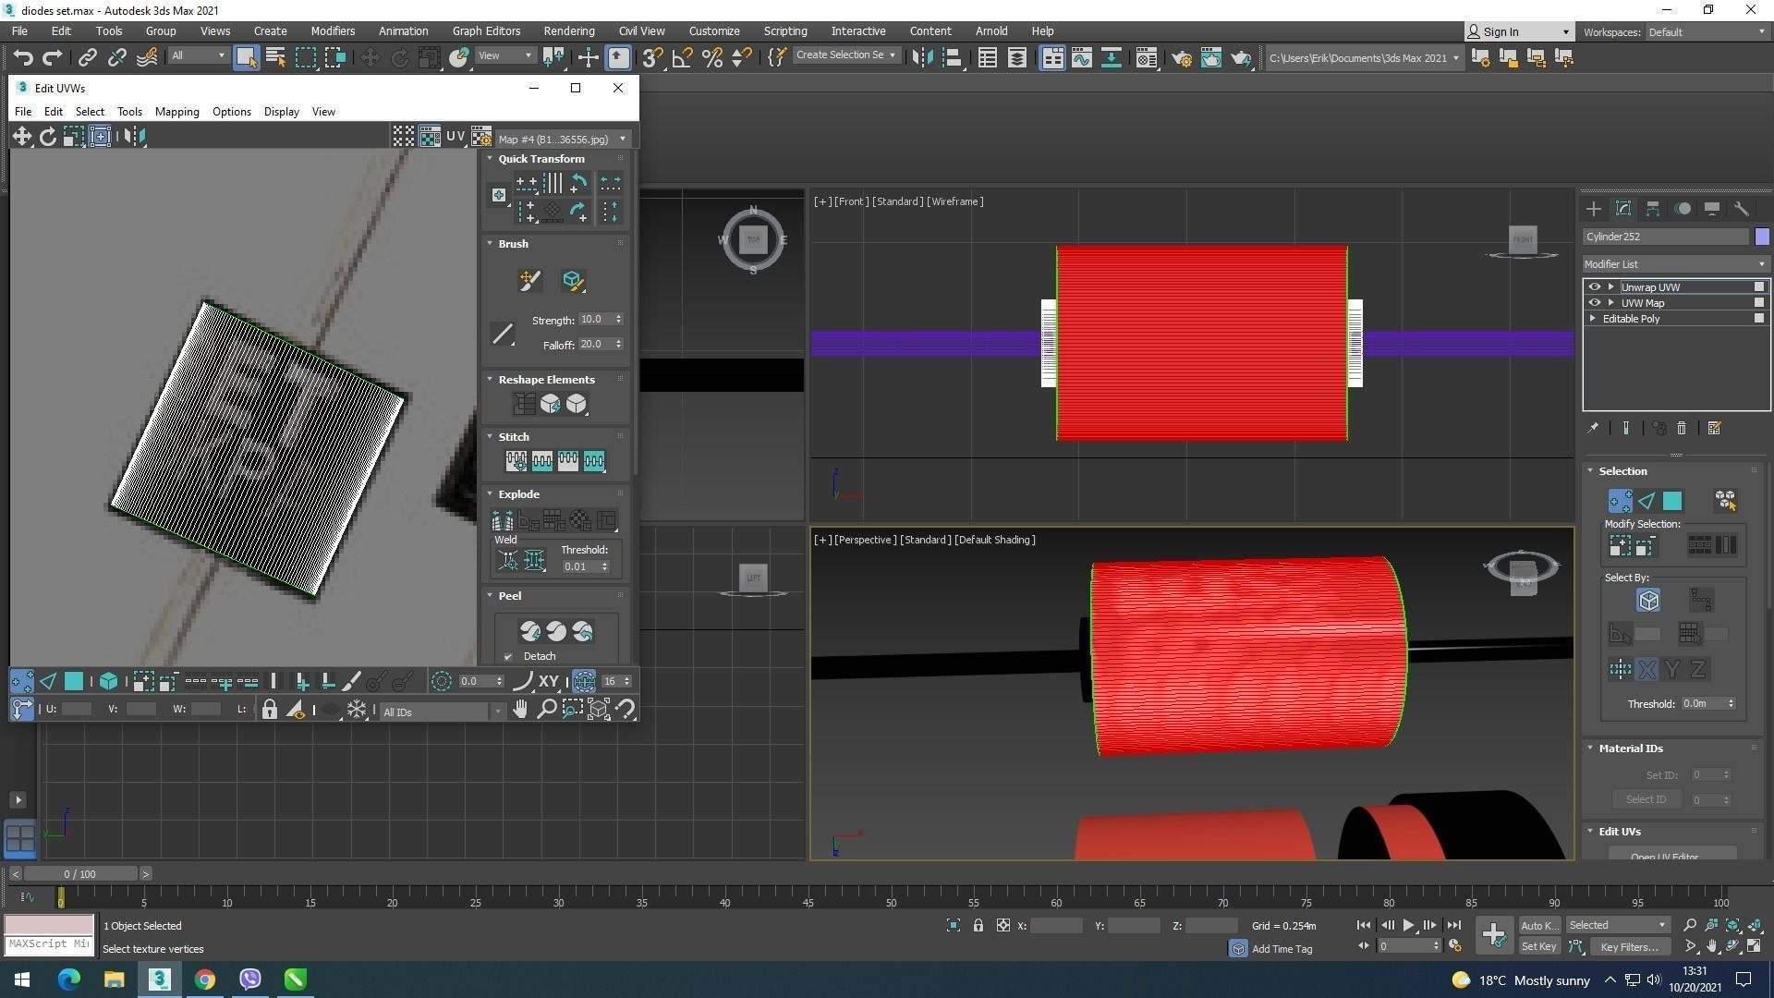
Task: Select the Pan hand tool in UV editor
Action: pyautogui.click(x=520, y=710)
